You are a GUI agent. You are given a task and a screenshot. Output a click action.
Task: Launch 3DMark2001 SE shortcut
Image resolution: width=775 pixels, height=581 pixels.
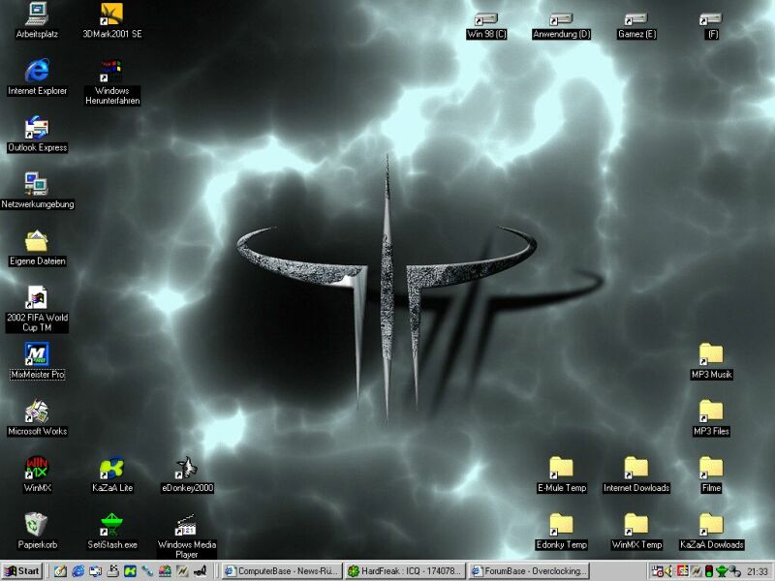[112, 20]
